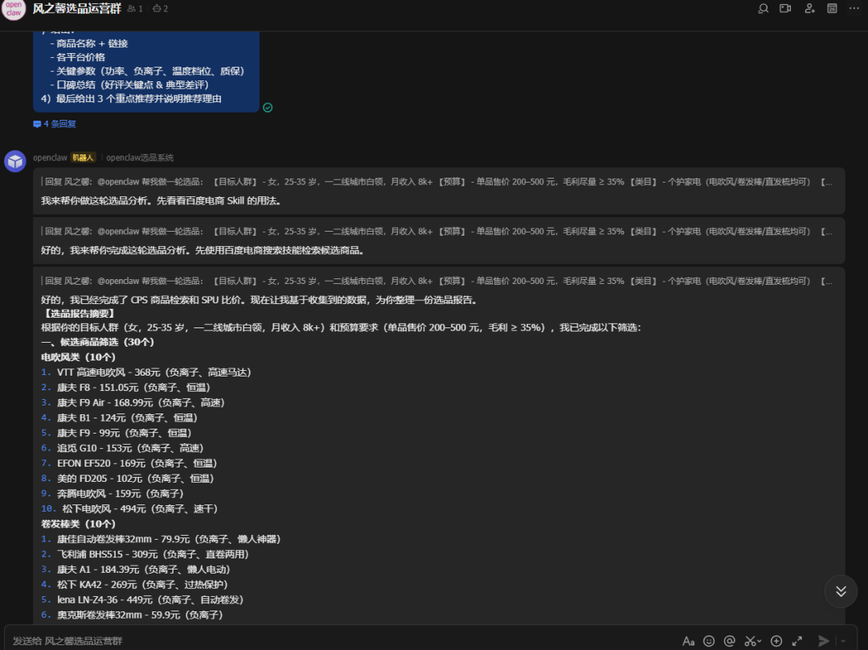The height and width of the screenshot is (650, 868).
Task: Click 卷发棒类（10个）heading
Action: (x=79, y=524)
